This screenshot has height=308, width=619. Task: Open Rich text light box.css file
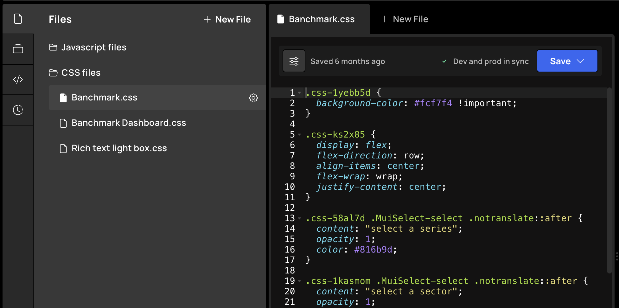click(x=119, y=148)
